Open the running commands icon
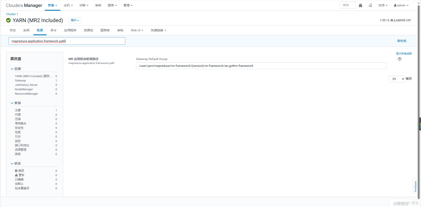421x207 pixels. click(370, 5)
